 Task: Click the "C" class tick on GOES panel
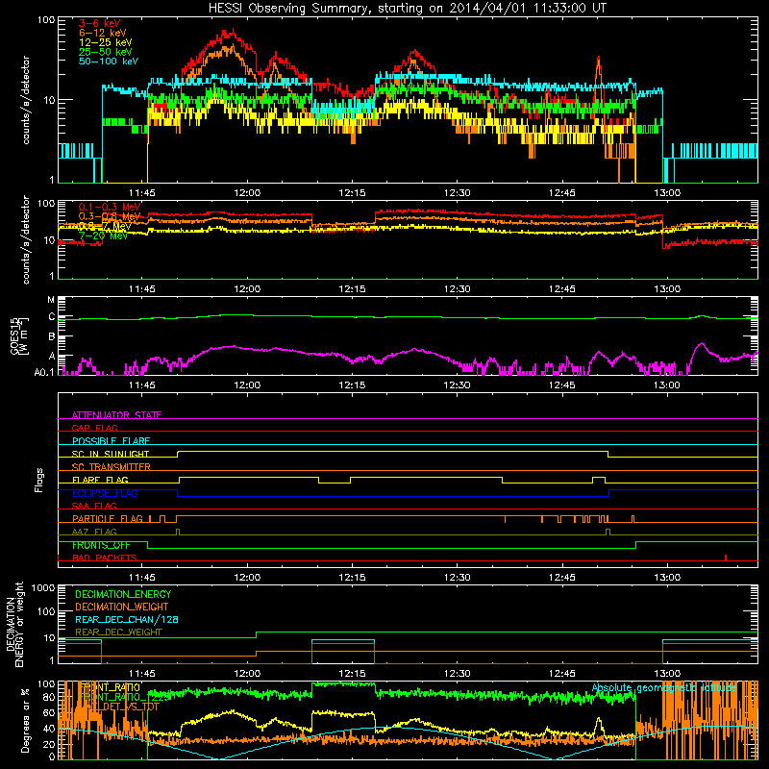(52, 317)
